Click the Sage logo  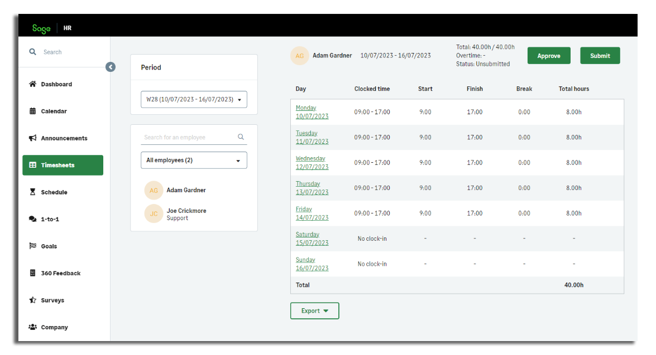click(x=41, y=28)
